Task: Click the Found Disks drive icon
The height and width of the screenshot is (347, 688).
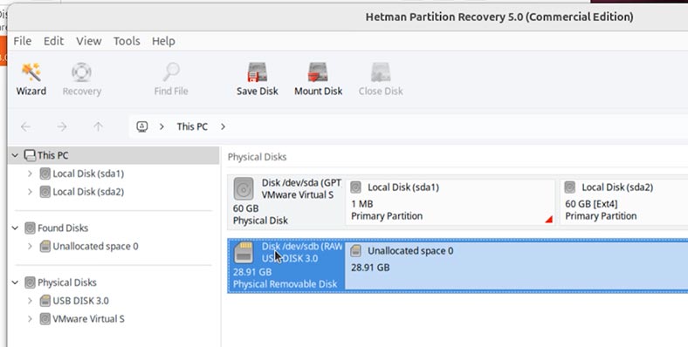Action: (x=30, y=228)
